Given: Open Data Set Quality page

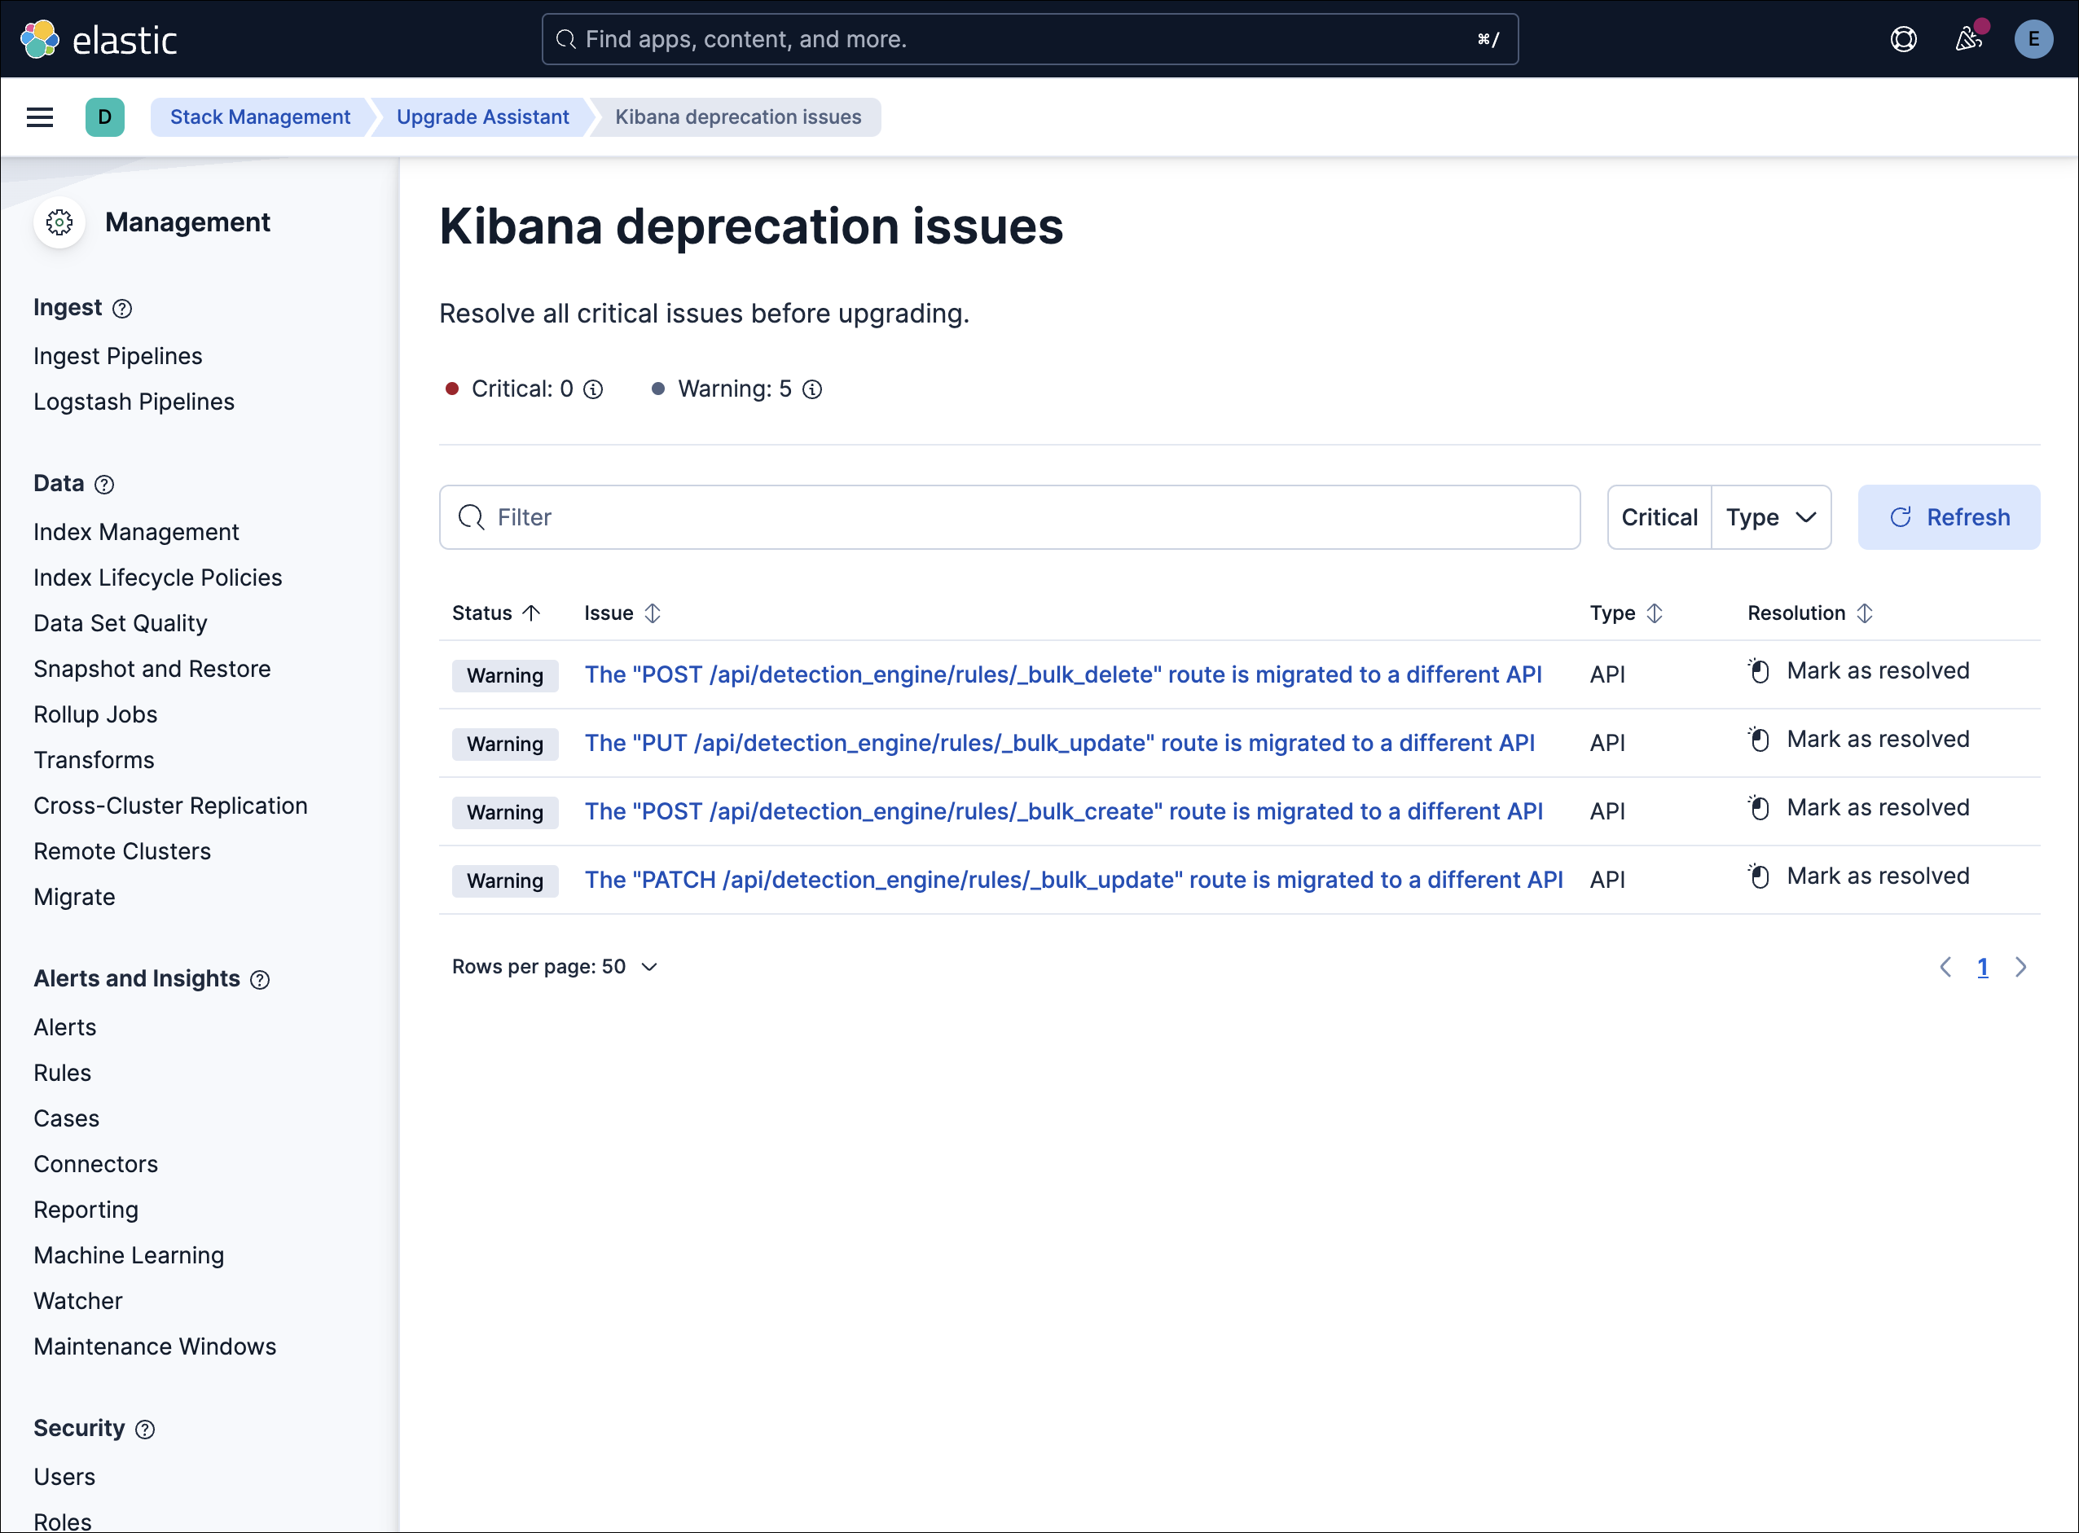Looking at the screenshot, I should (x=121, y=622).
